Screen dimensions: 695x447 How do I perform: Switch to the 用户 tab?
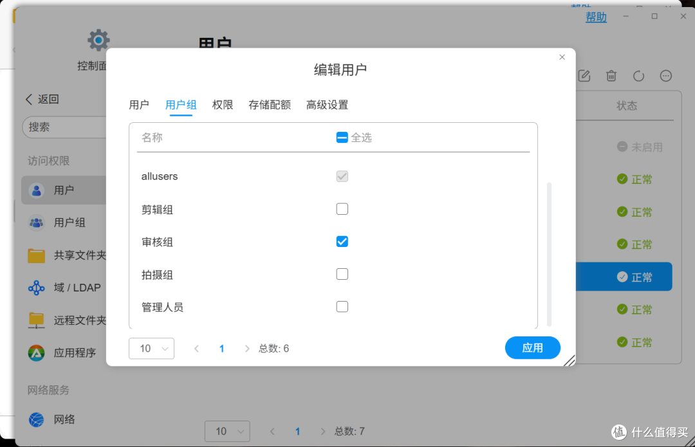click(139, 105)
